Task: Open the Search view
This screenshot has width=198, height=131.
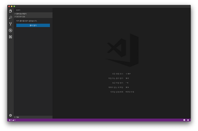Action: click(x=10, y=17)
